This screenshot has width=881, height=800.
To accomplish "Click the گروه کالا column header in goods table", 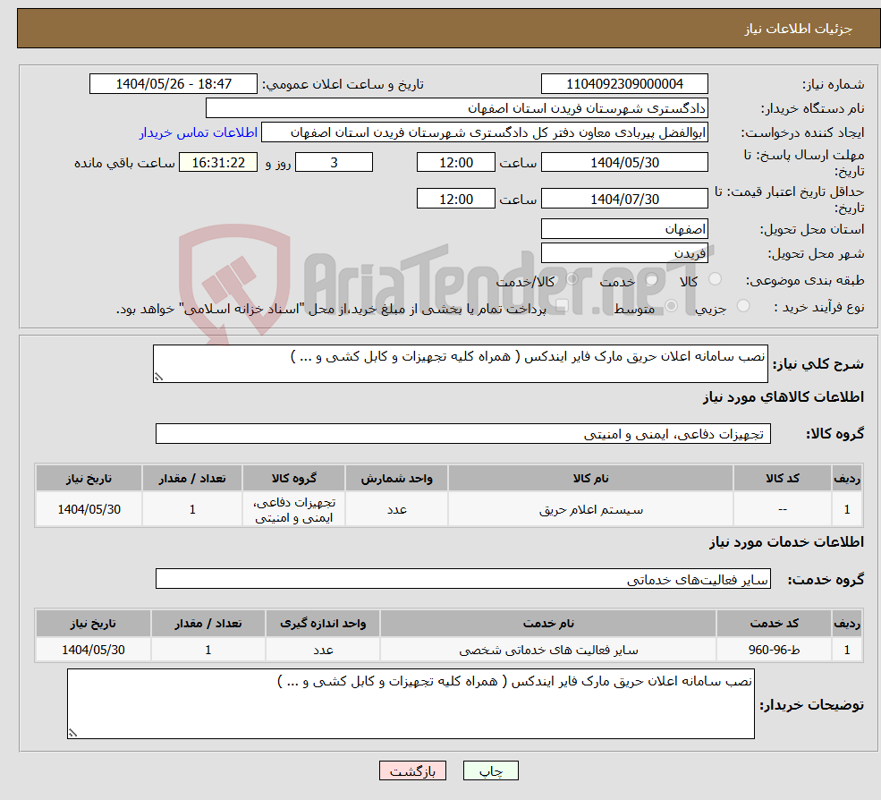I will click(294, 479).
